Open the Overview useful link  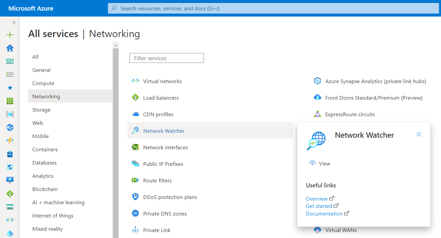coord(317,199)
